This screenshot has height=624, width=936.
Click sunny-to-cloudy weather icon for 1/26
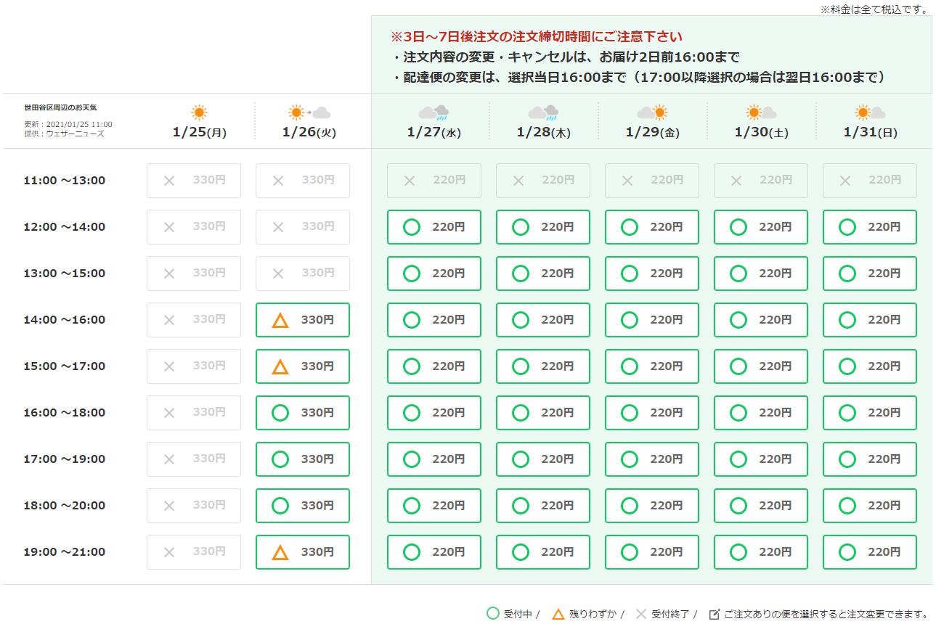[309, 112]
